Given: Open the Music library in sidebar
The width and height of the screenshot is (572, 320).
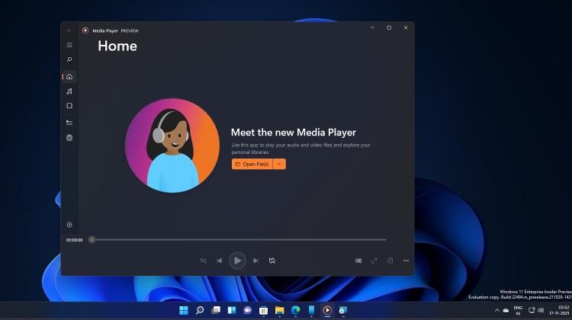Looking at the screenshot, I should pos(69,91).
